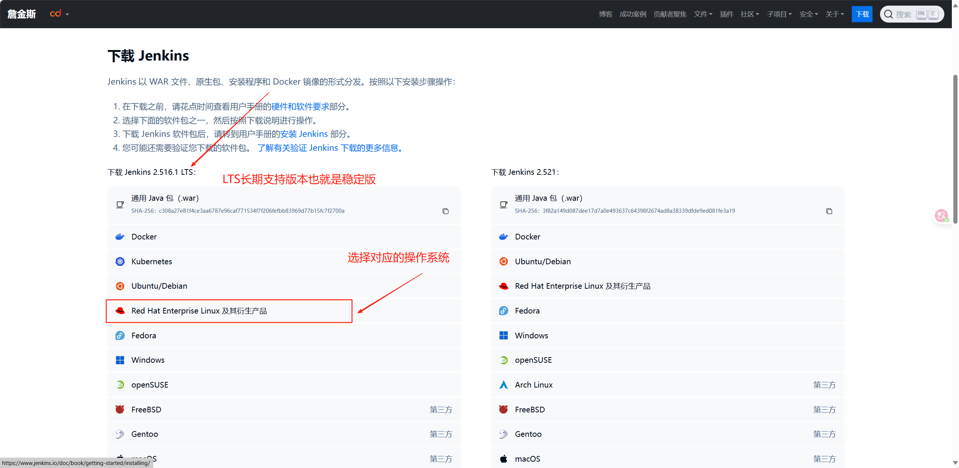Open the 2.521 Fedora row
Viewport: 959px width, 468px height.
point(668,310)
